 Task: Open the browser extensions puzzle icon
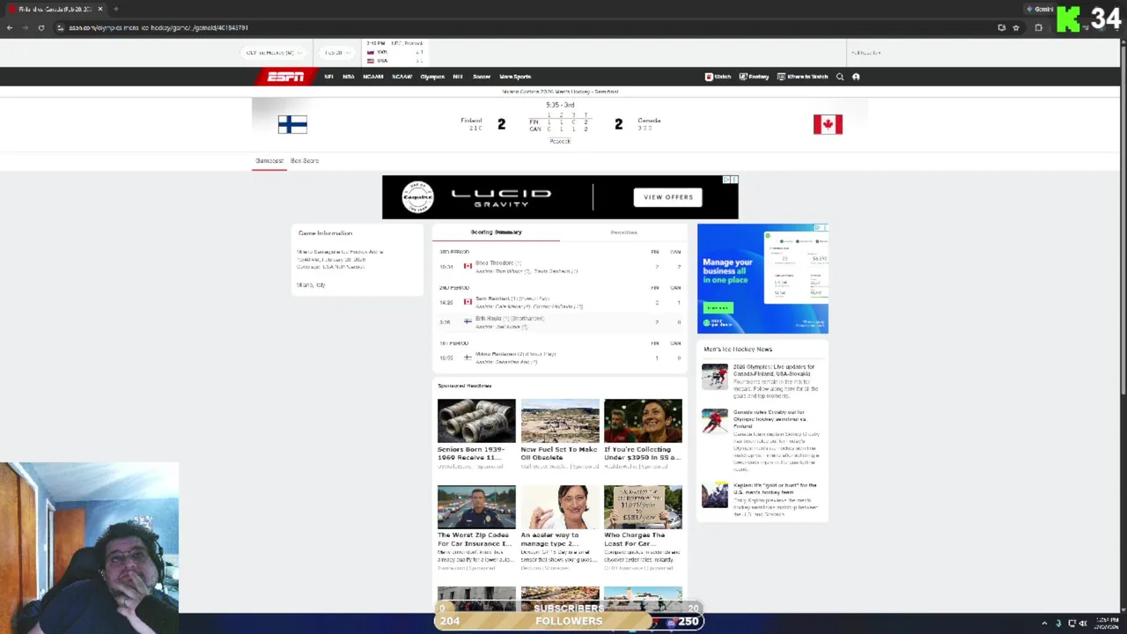point(1038,27)
